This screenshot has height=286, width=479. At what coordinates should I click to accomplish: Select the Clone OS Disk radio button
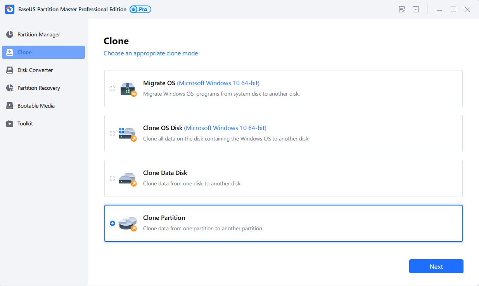(x=112, y=134)
